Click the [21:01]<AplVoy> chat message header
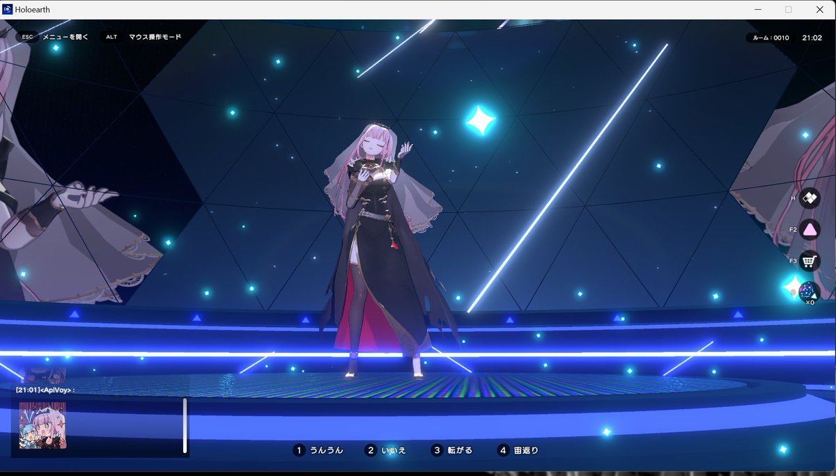Screen dimensions: 836x476 tap(45, 390)
